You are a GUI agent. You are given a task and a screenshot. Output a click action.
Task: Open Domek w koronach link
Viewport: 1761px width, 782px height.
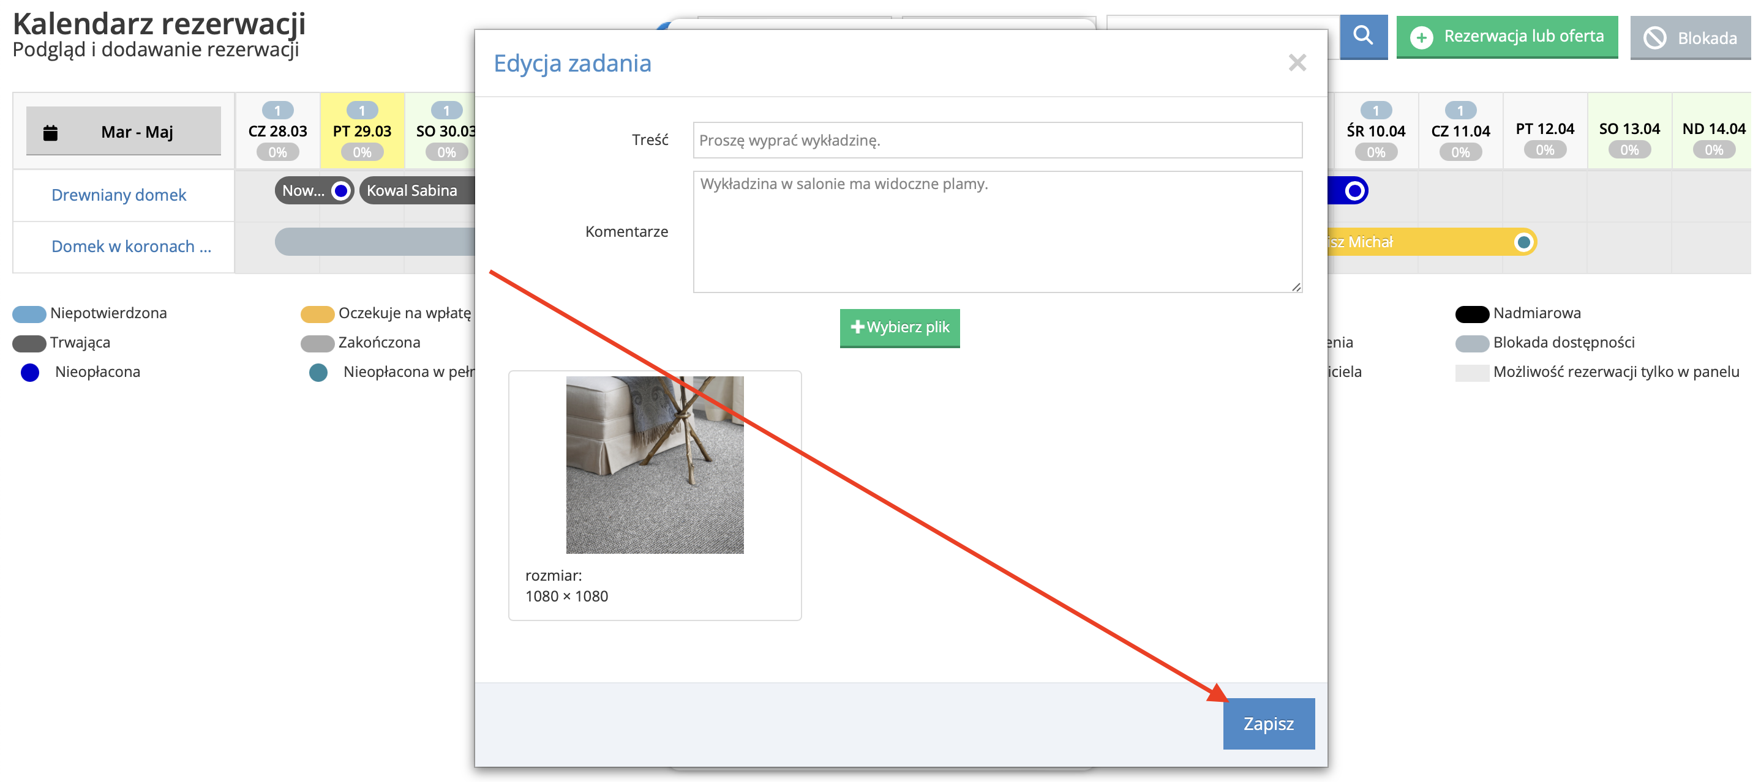pyautogui.click(x=131, y=247)
